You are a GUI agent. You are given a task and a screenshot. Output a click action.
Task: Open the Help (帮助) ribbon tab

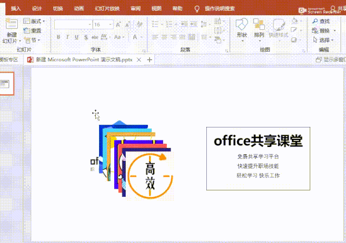tap(178, 9)
